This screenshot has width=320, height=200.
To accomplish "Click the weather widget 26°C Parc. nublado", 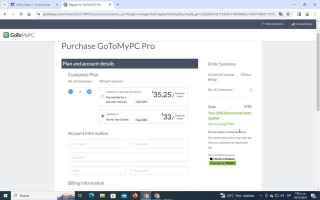I will click(x=237, y=195).
